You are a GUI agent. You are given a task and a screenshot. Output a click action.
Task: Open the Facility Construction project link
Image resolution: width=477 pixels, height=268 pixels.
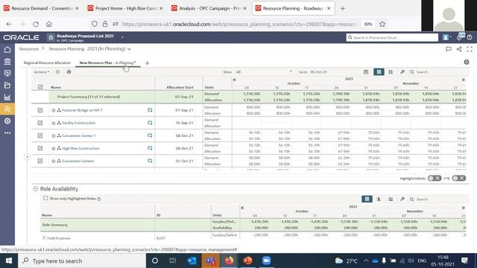click(78, 123)
